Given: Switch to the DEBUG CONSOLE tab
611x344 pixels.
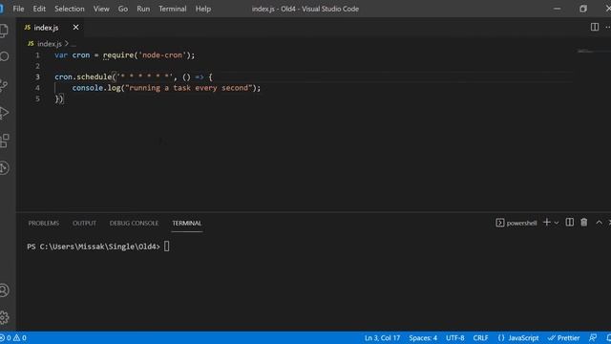Looking at the screenshot, I should click(134, 223).
